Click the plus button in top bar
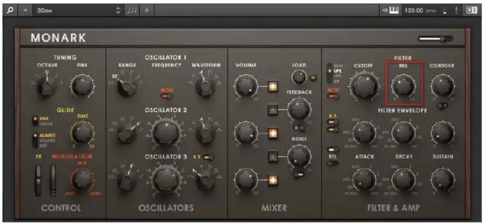Viewport: 483px width, 223px height. coord(147,10)
